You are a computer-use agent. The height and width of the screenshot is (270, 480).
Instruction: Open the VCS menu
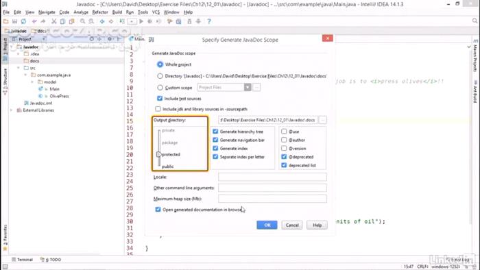pyautogui.click(x=156, y=12)
